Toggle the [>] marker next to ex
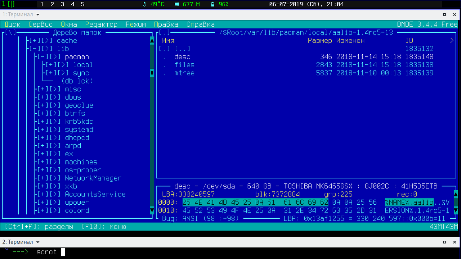 [x=55, y=154]
